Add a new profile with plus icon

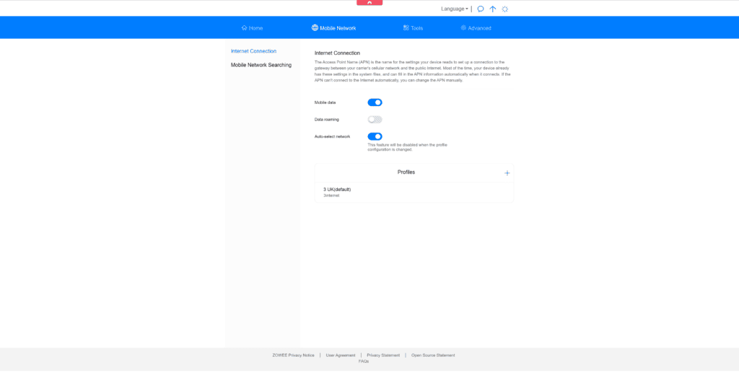(507, 173)
